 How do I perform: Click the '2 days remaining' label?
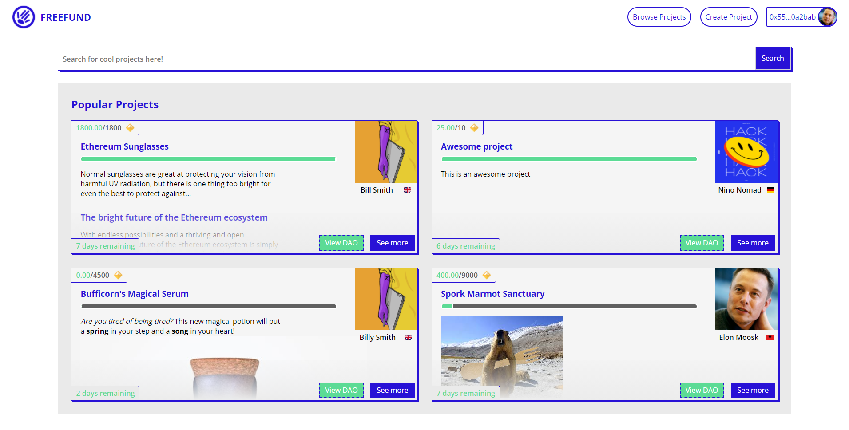pyautogui.click(x=105, y=393)
